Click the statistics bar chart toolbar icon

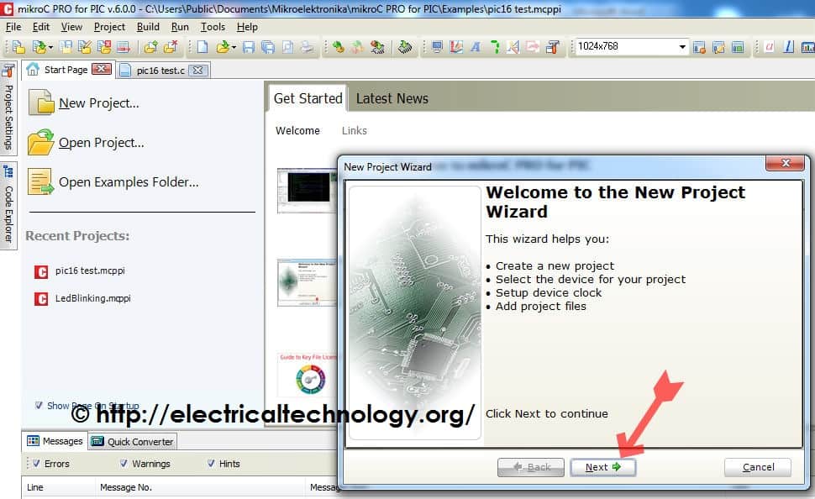click(x=808, y=47)
